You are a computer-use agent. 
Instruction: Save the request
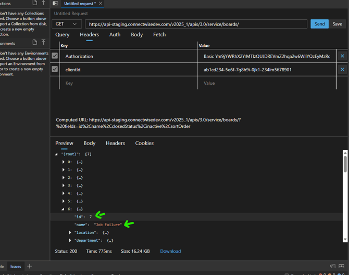coord(337,24)
